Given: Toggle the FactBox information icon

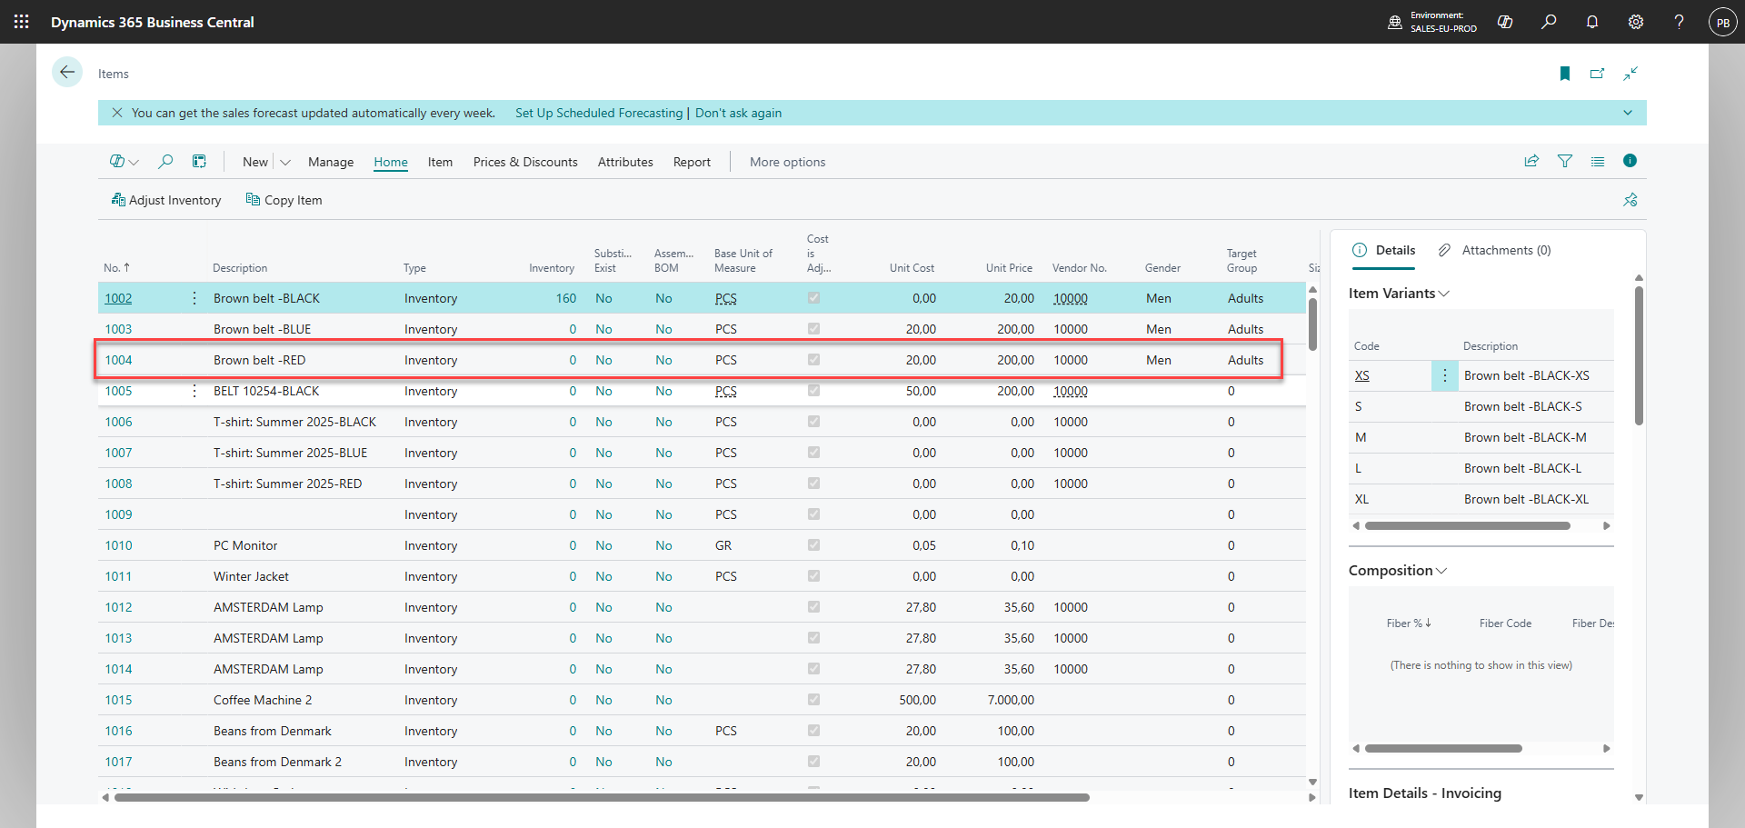Looking at the screenshot, I should click(x=1630, y=161).
